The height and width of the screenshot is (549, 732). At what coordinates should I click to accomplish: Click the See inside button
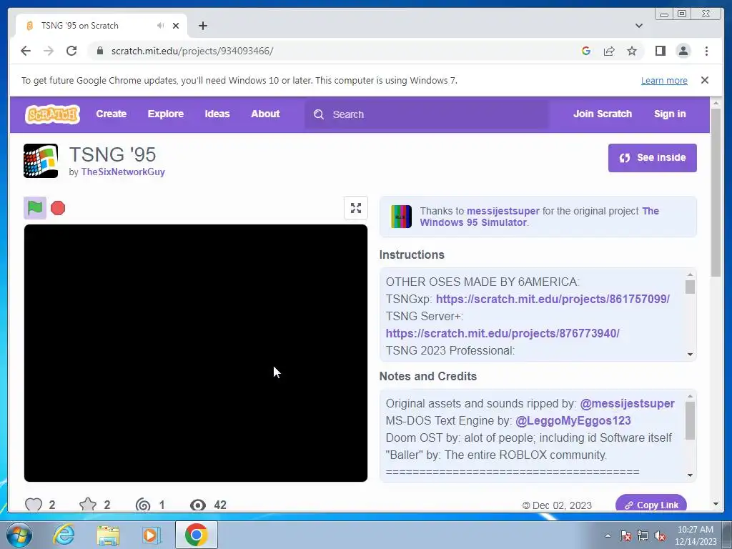pos(652,158)
